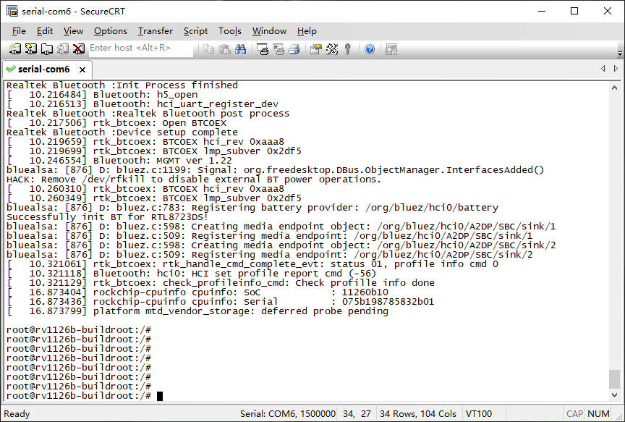Click 'deferred probe pending' log line
This screenshot has width=625, height=422.
[x=197, y=311]
